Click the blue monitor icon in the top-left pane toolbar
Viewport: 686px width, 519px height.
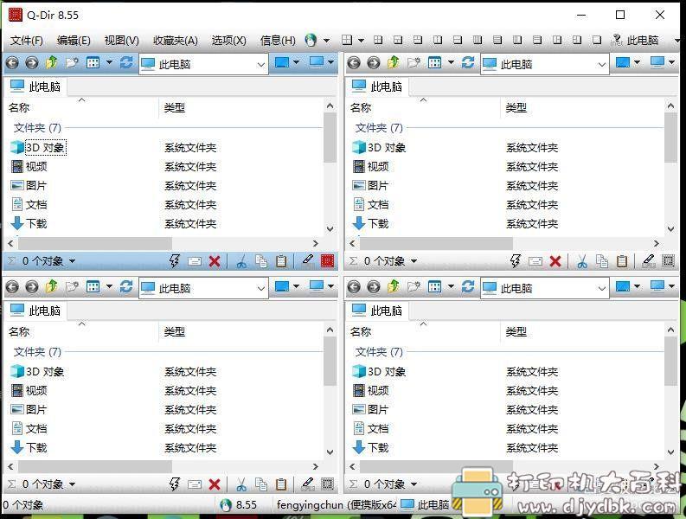[x=282, y=62]
